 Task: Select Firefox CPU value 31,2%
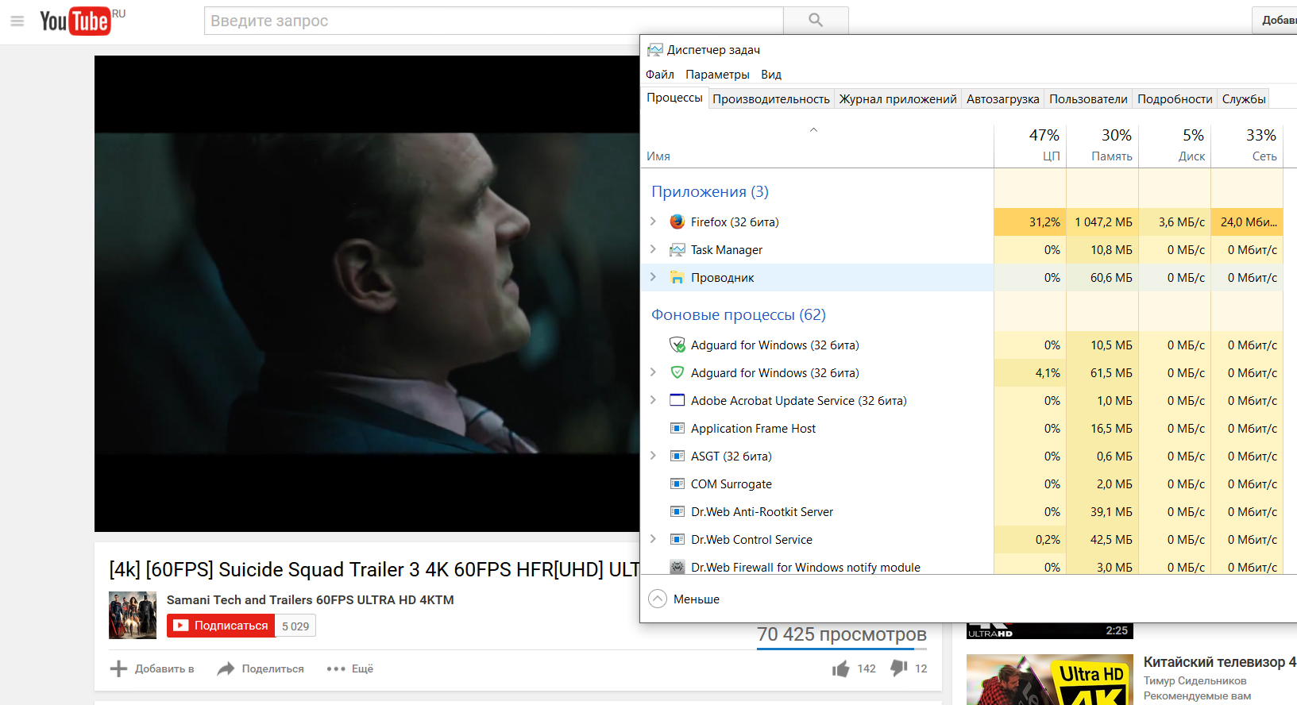1030,222
